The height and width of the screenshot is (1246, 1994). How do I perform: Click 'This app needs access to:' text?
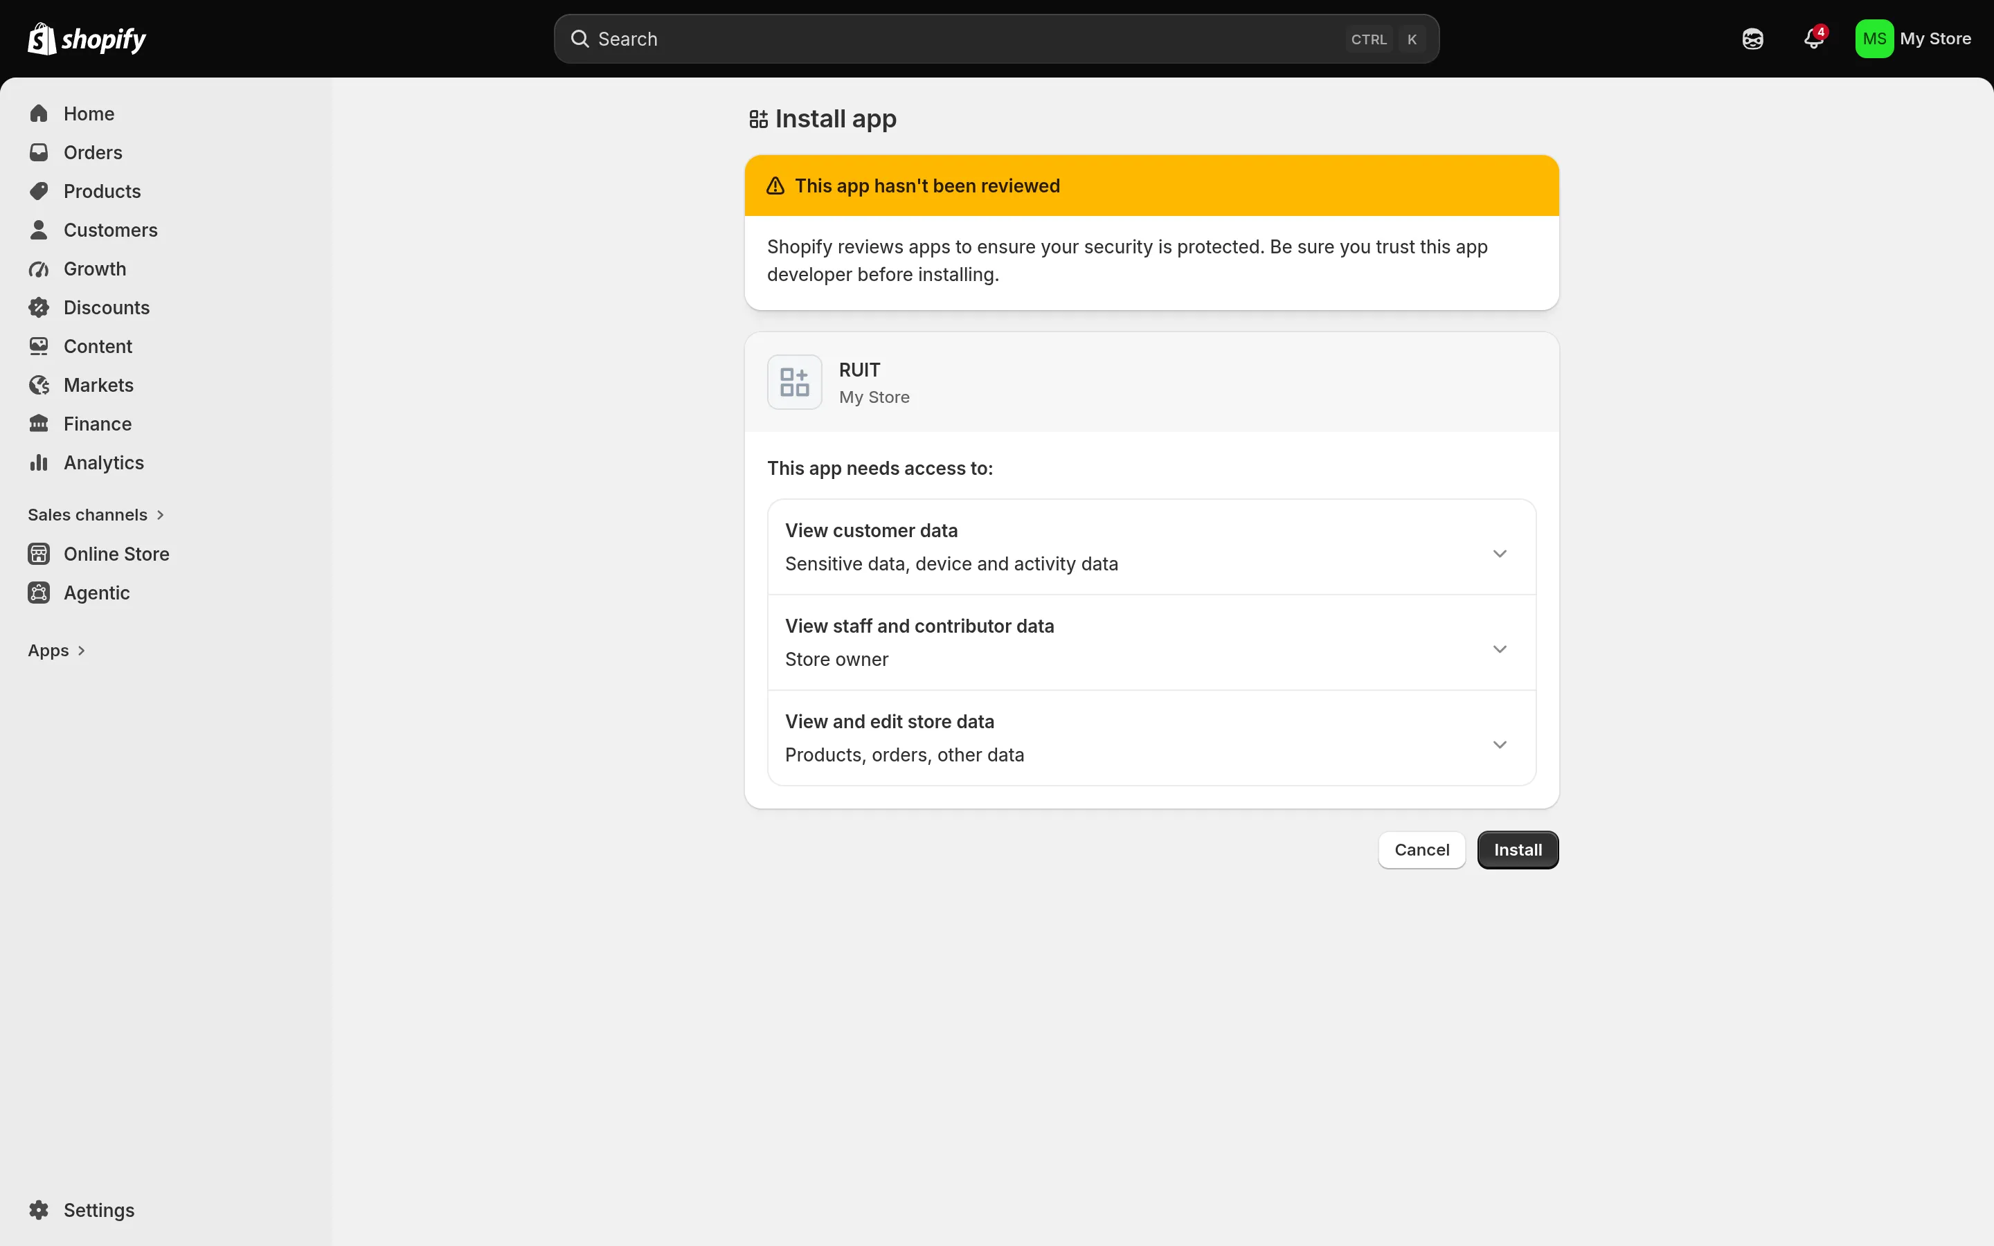coord(880,468)
